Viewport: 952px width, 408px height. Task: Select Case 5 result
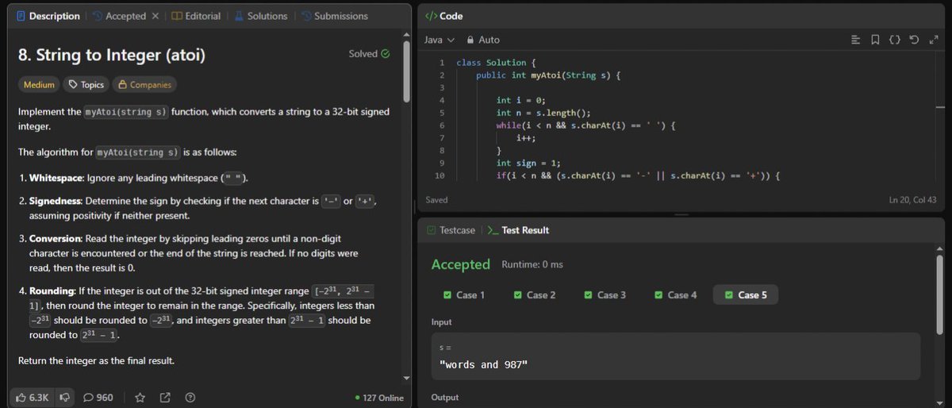[746, 294]
